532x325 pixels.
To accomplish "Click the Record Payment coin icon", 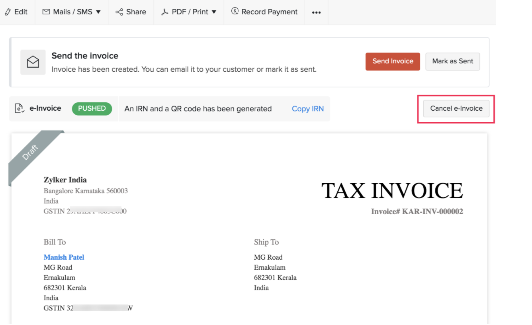I will pyautogui.click(x=234, y=12).
